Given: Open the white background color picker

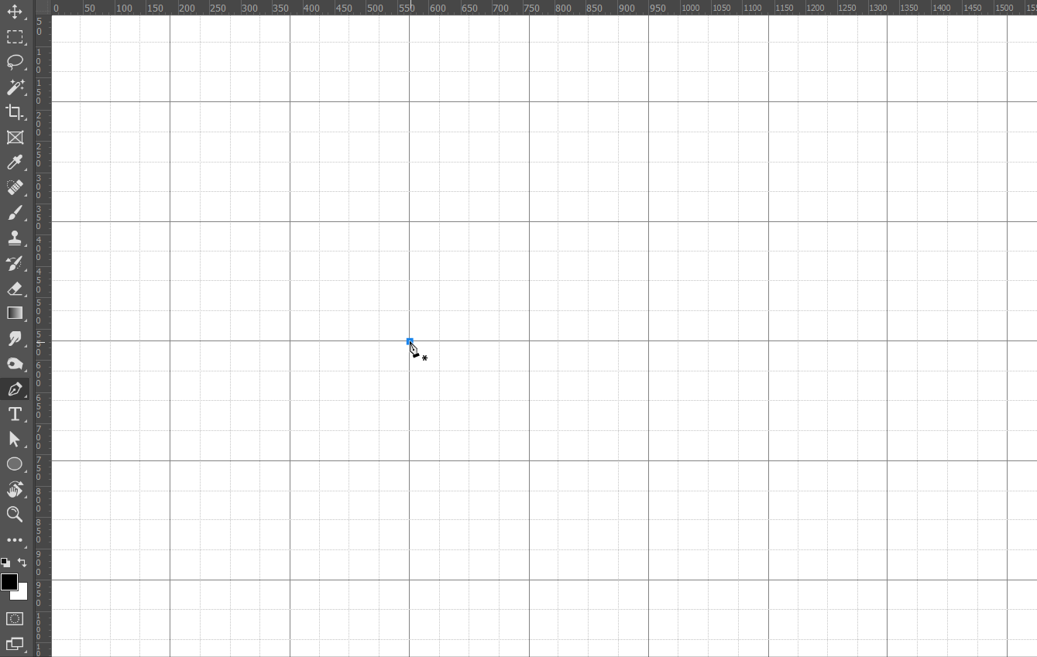Looking at the screenshot, I should tap(22, 594).
